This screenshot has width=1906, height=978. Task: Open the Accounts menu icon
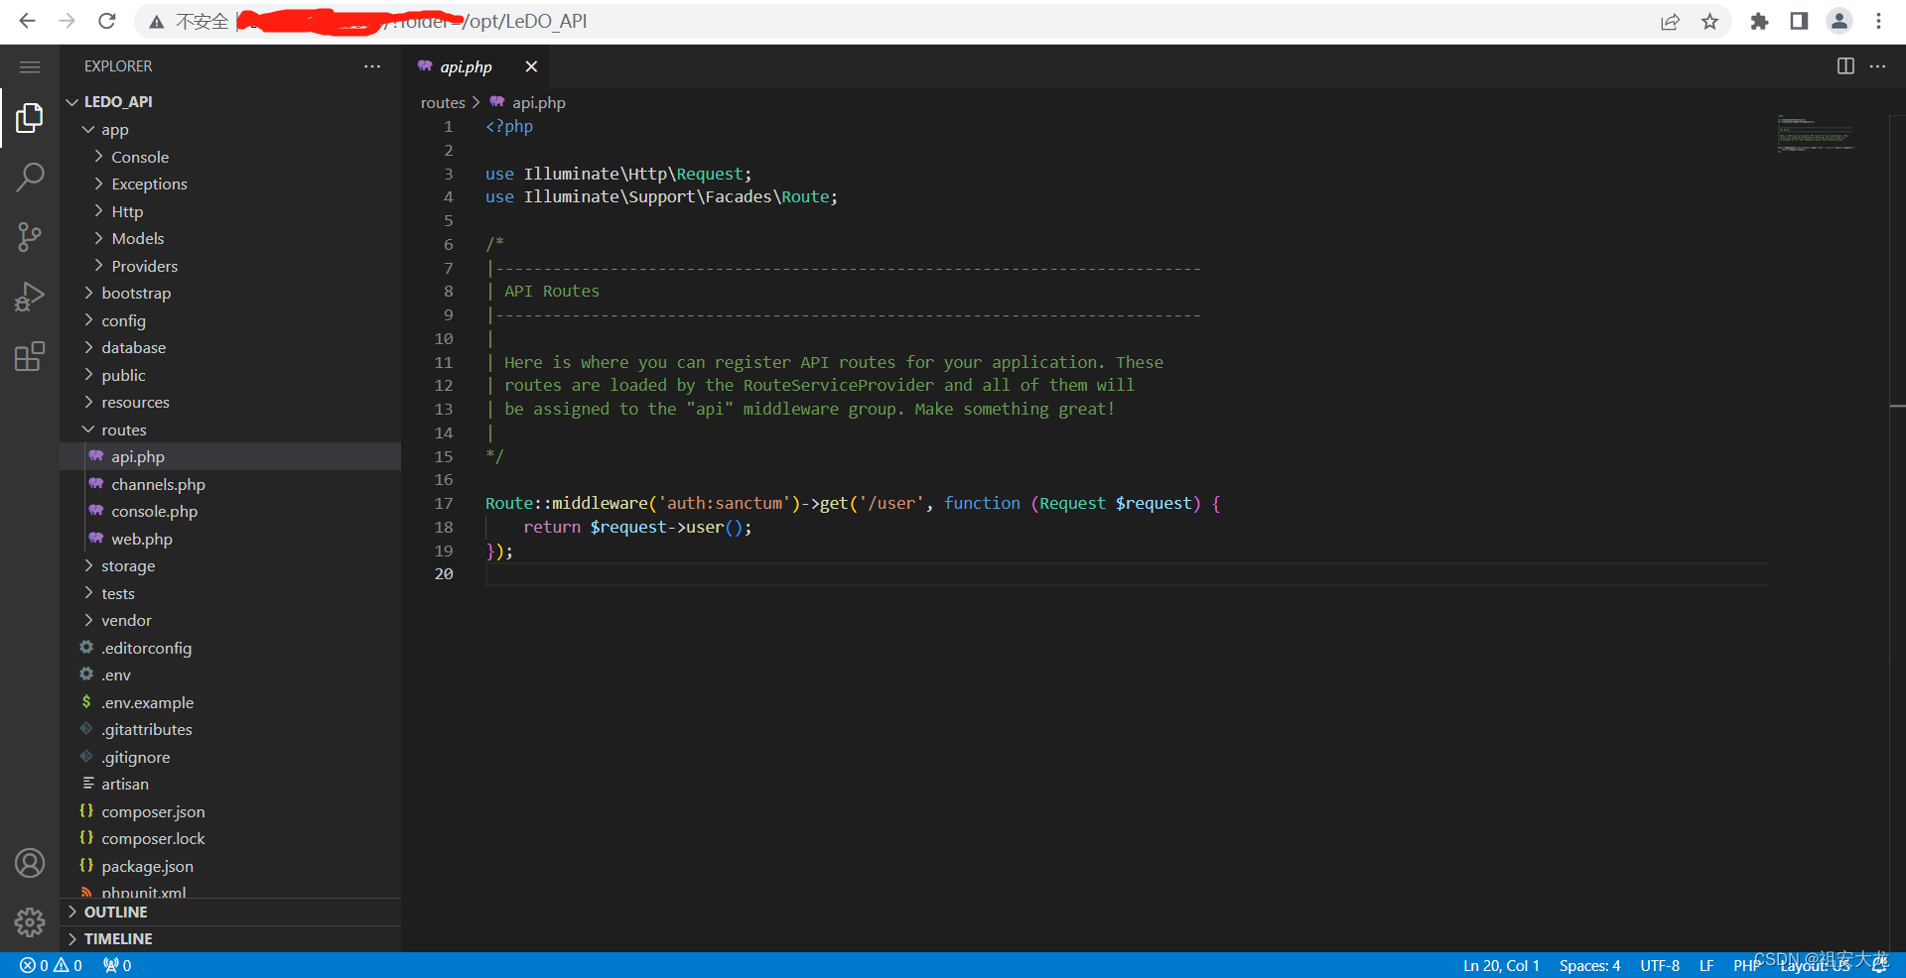coord(30,863)
